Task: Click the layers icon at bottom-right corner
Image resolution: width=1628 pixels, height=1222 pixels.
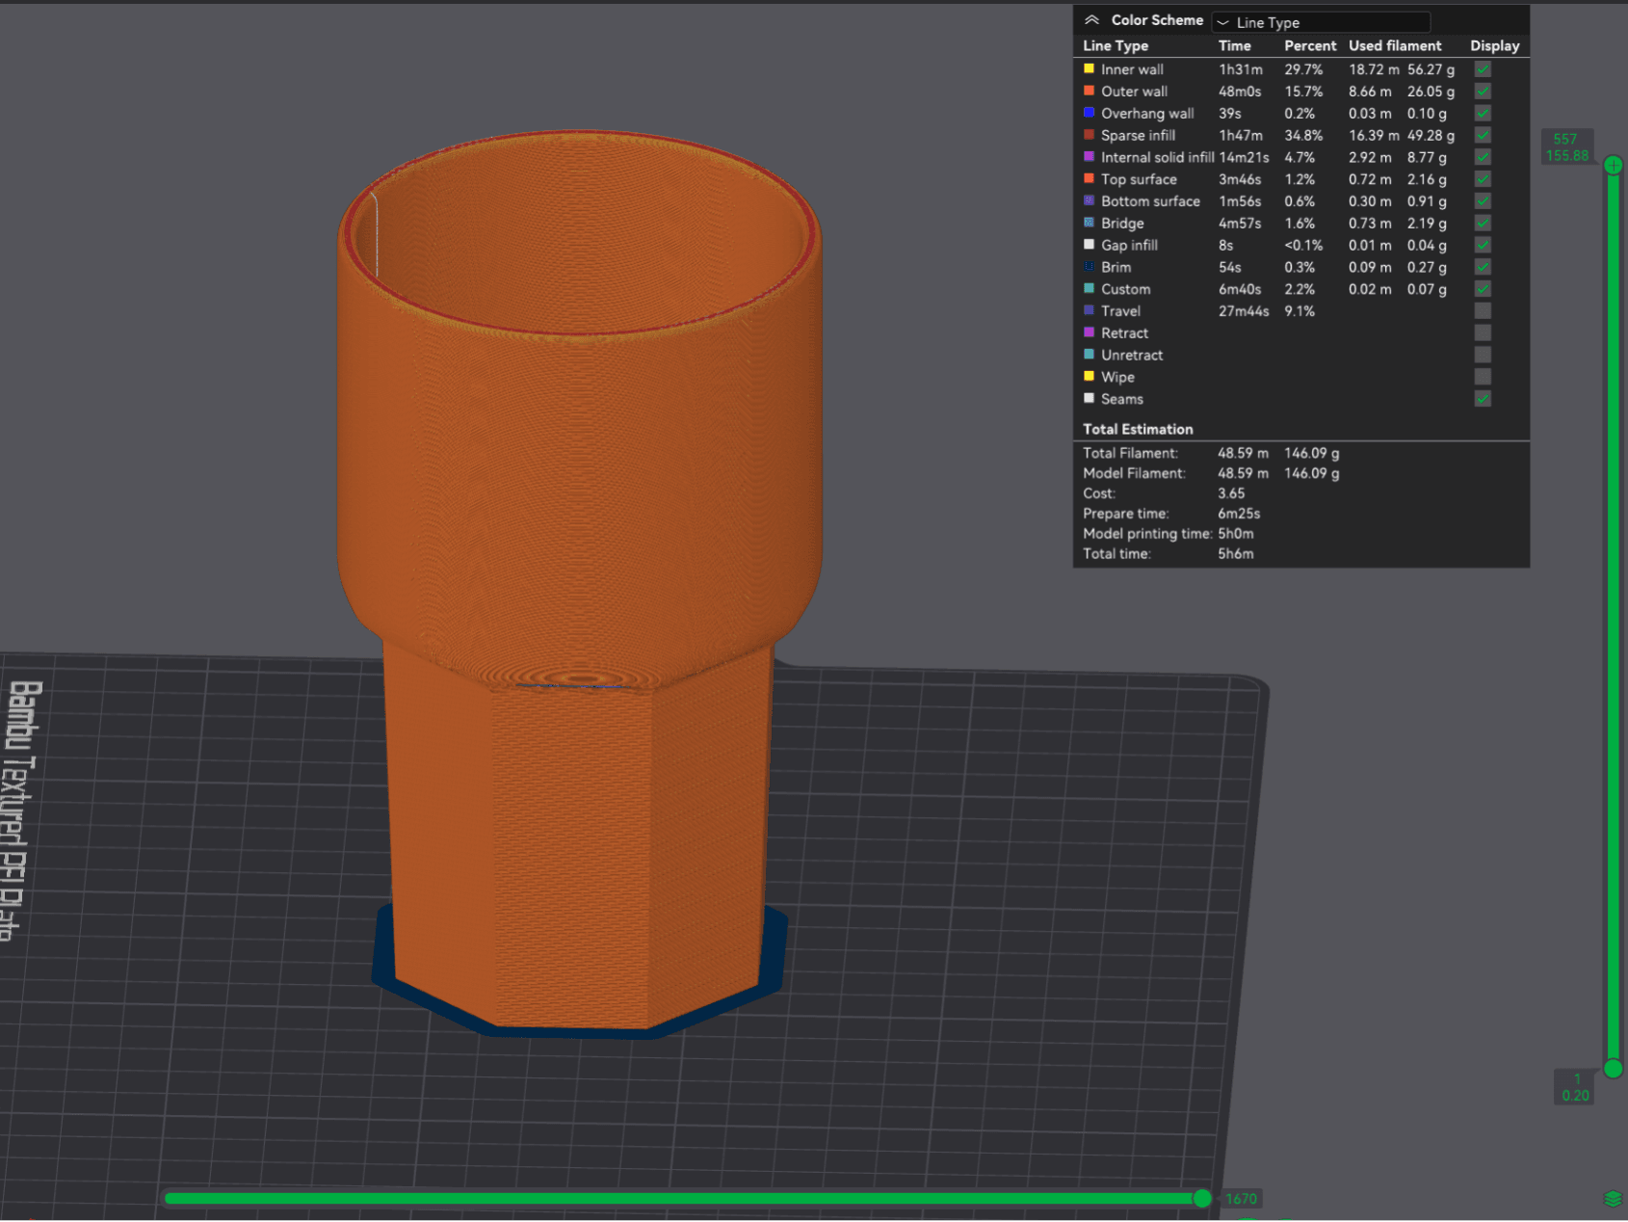Action: click(x=1613, y=1199)
